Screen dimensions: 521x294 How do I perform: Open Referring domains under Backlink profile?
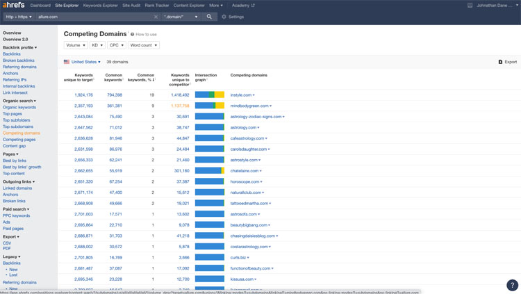click(x=19, y=67)
